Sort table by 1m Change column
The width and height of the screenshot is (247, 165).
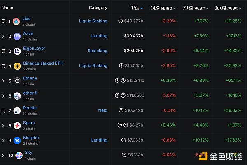(x=226, y=7)
